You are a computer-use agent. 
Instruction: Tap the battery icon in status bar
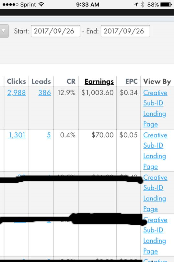(166, 5)
